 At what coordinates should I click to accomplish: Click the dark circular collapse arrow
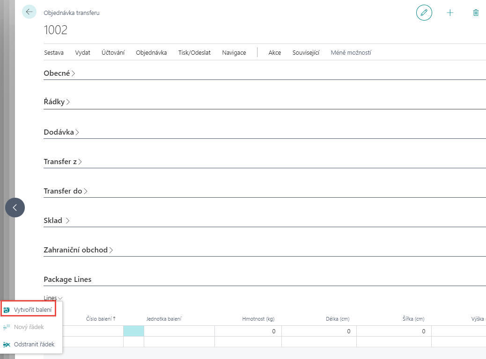15,208
